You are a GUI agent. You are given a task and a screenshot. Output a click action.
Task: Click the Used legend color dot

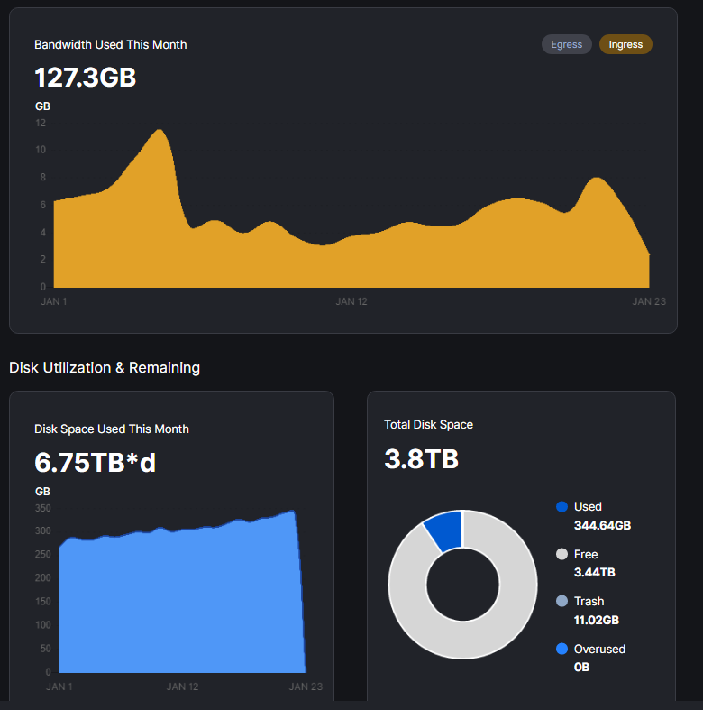[x=562, y=507]
